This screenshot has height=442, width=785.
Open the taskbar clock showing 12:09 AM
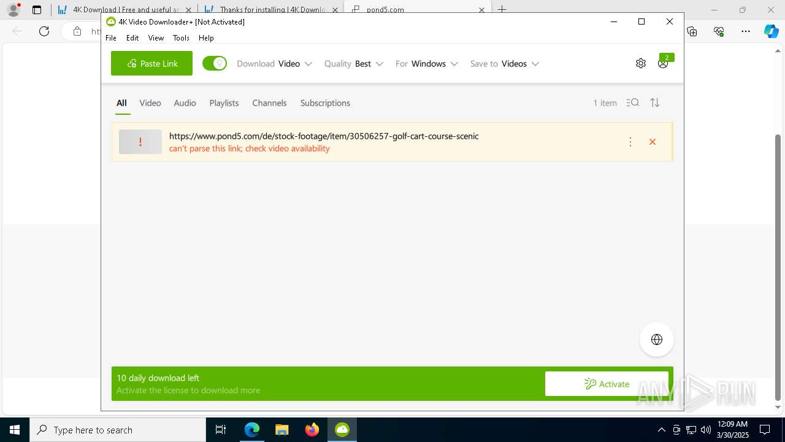coord(733,430)
